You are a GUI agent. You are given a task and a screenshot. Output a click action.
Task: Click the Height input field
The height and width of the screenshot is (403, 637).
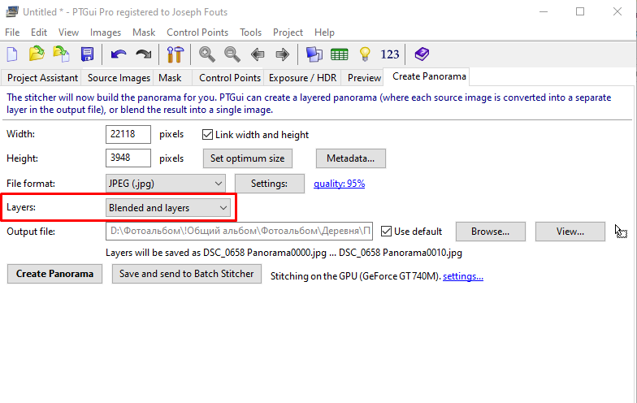tap(128, 158)
